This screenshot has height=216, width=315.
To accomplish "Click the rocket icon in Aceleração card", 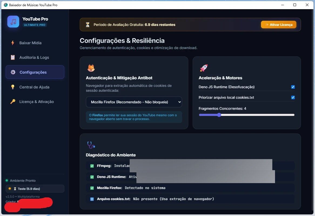I will point(204,68).
